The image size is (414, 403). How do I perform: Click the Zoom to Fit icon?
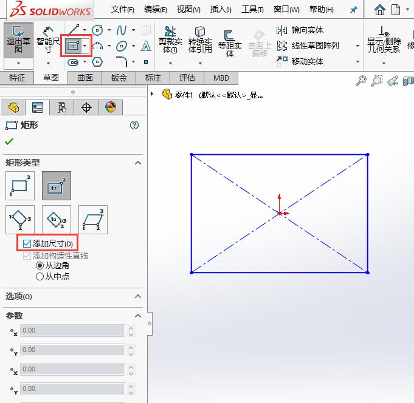pos(361,81)
